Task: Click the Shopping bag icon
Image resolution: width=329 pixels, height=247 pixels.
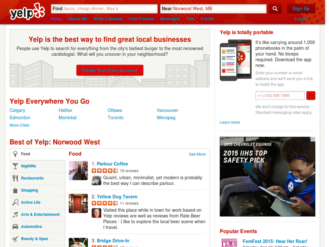Action: (15, 190)
